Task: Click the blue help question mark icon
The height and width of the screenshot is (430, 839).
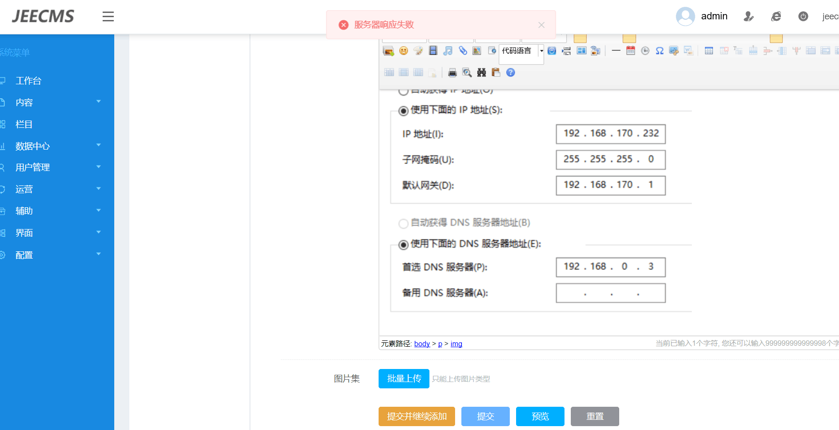Action: [510, 73]
